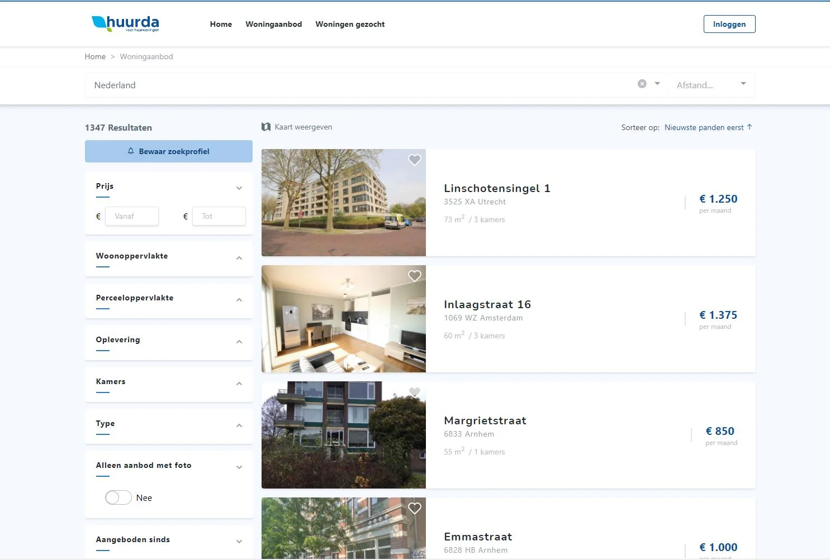Toggle the sort direction arrow
The height and width of the screenshot is (560, 830).
(751, 127)
